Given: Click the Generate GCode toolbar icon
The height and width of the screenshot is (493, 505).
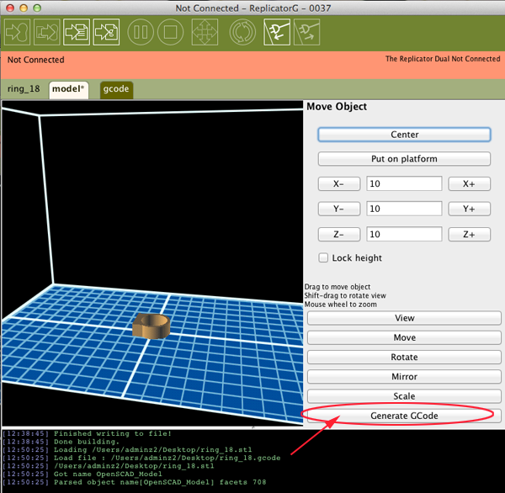Looking at the screenshot, I should [106, 32].
